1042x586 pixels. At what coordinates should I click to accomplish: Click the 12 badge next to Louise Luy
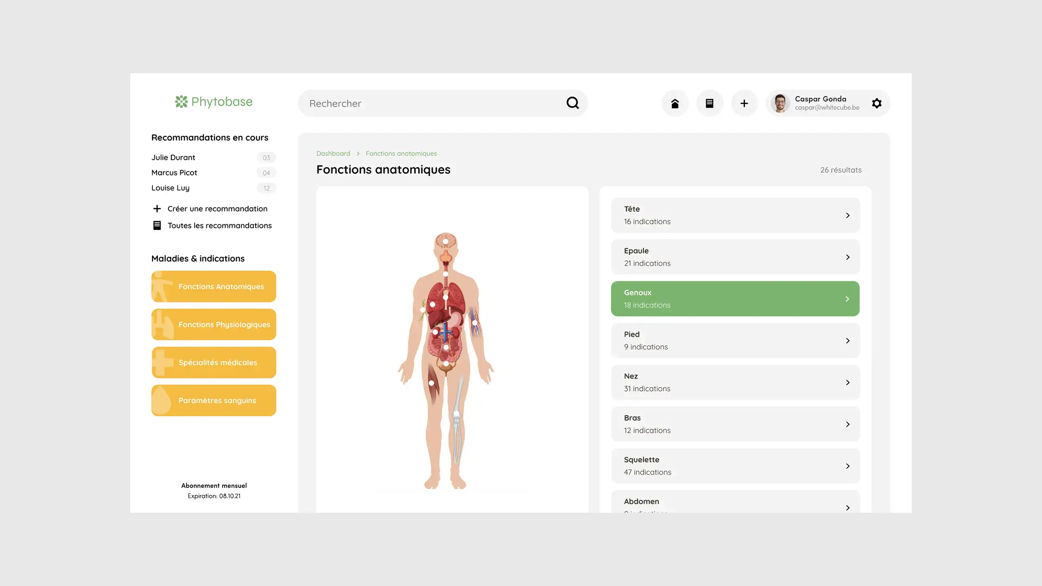(266, 188)
